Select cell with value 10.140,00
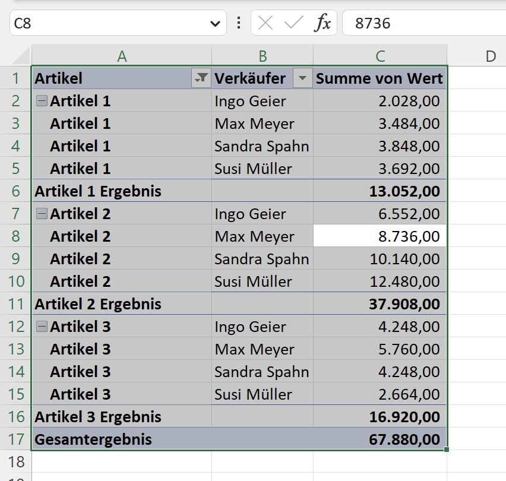Screen dimensions: 506x481 tap(379, 259)
